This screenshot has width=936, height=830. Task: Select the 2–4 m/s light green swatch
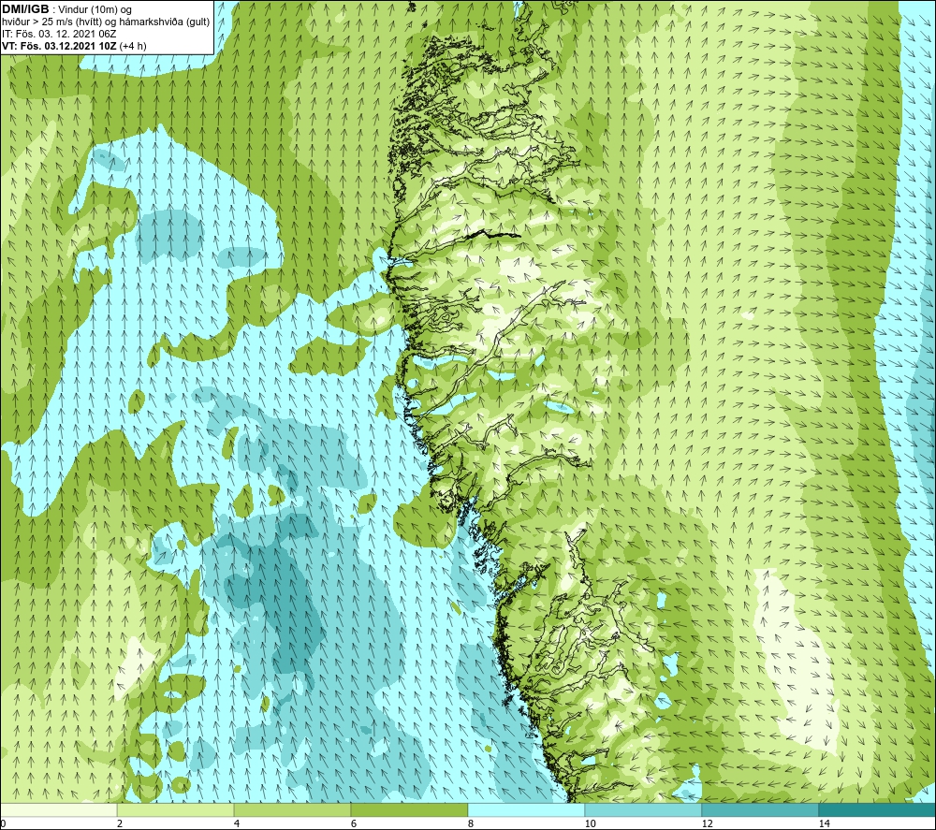tap(176, 809)
